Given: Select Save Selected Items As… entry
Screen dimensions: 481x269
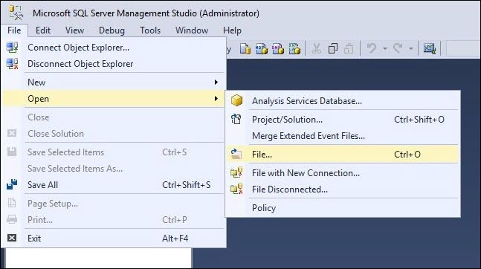Looking at the screenshot, I should pyautogui.click(x=114, y=169).
